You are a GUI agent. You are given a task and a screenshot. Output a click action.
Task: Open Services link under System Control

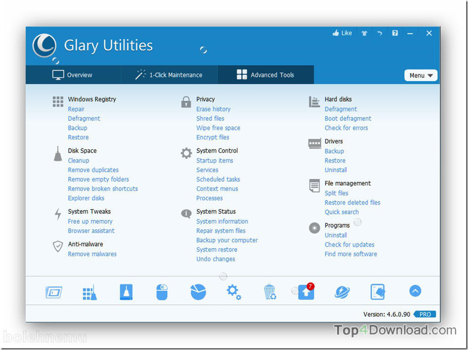click(x=207, y=170)
